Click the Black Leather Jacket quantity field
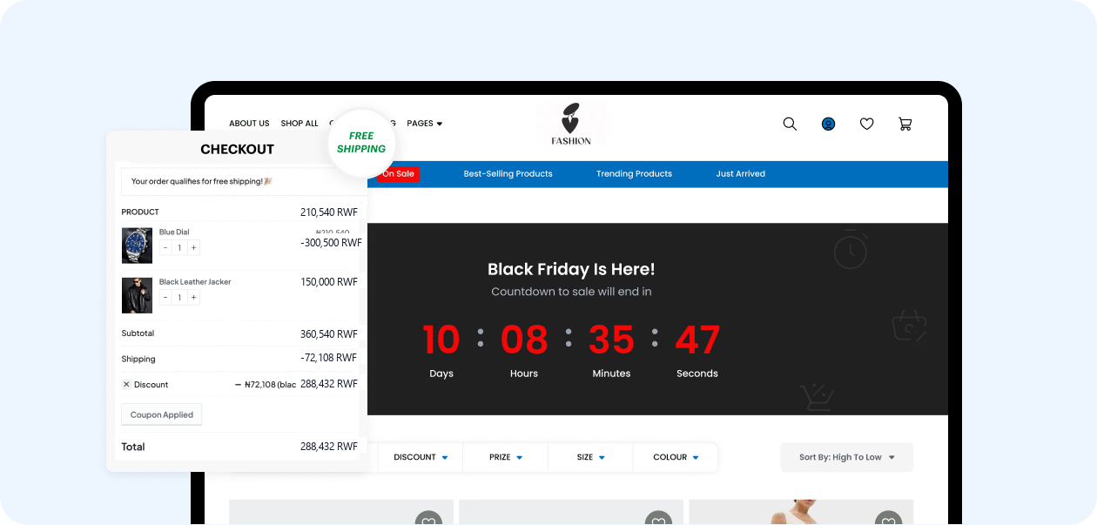1097x525 pixels. [179, 298]
